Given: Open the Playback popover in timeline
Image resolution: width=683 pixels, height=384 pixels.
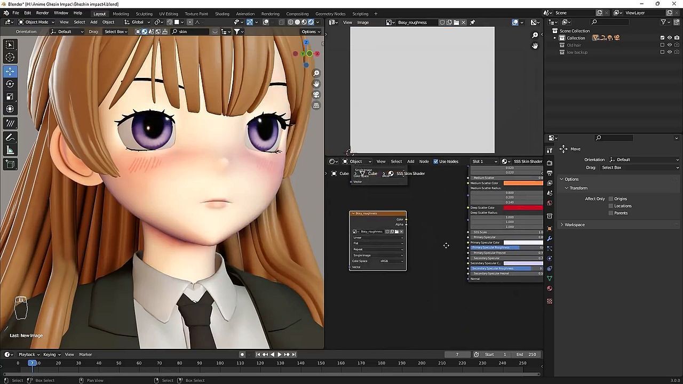Looking at the screenshot, I should click(x=27, y=355).
